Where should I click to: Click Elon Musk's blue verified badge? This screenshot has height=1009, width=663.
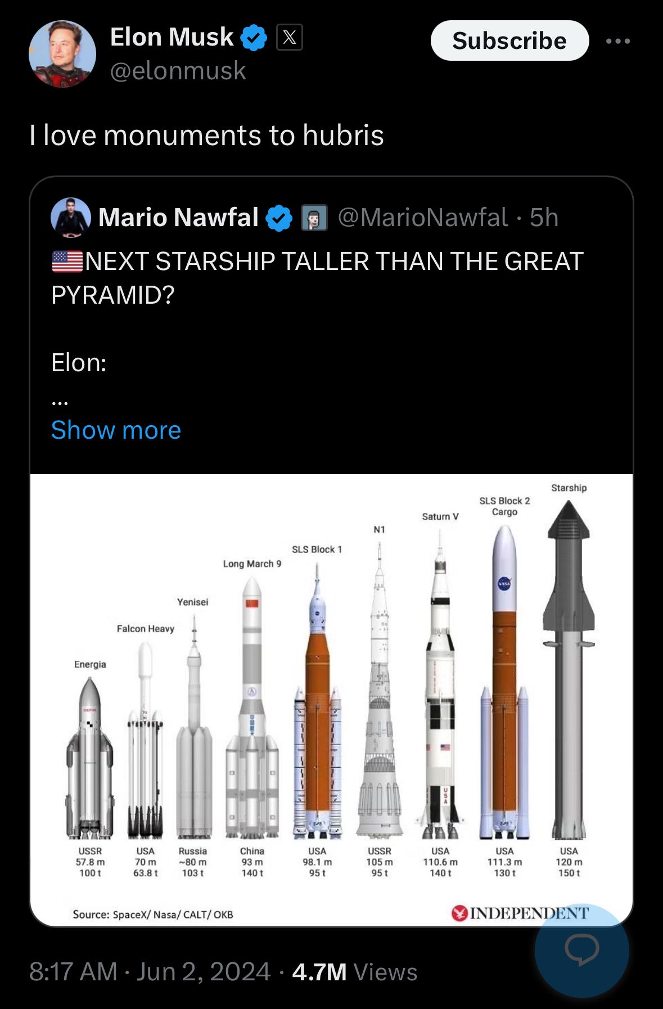tap(254, 38)
